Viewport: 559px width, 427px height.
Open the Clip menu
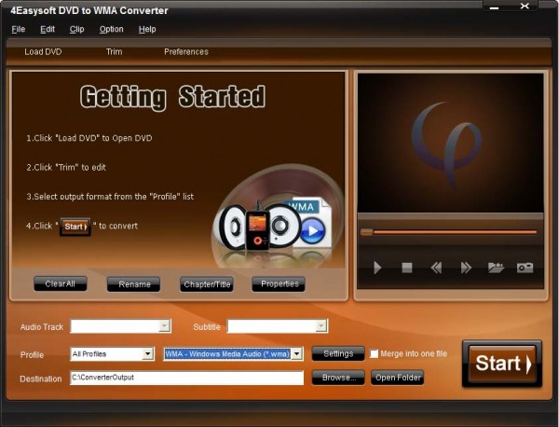[x=76, y=29]
